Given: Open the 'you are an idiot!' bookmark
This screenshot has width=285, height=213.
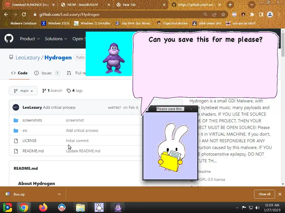Looking at the screenshot, I should click(x=241, y=23).
